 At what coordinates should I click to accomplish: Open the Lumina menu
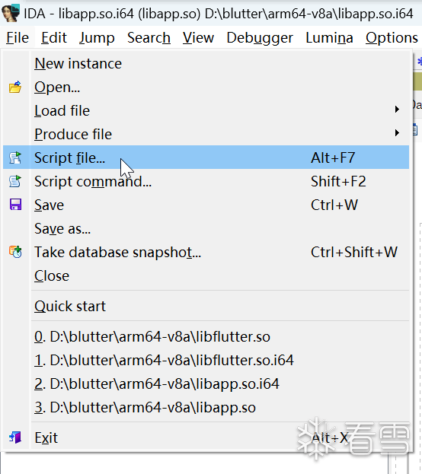[x=329, y=38]
